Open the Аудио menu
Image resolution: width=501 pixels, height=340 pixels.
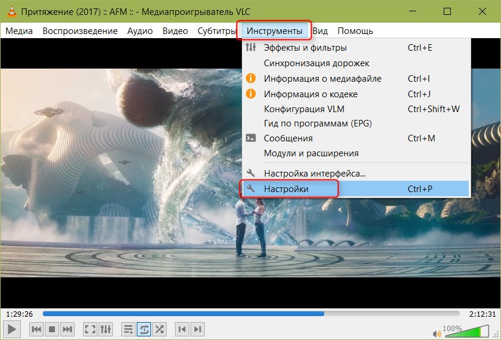(140, 31)
